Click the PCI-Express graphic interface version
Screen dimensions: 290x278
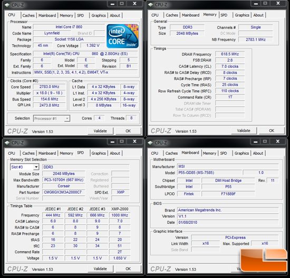tap(235, 237)
